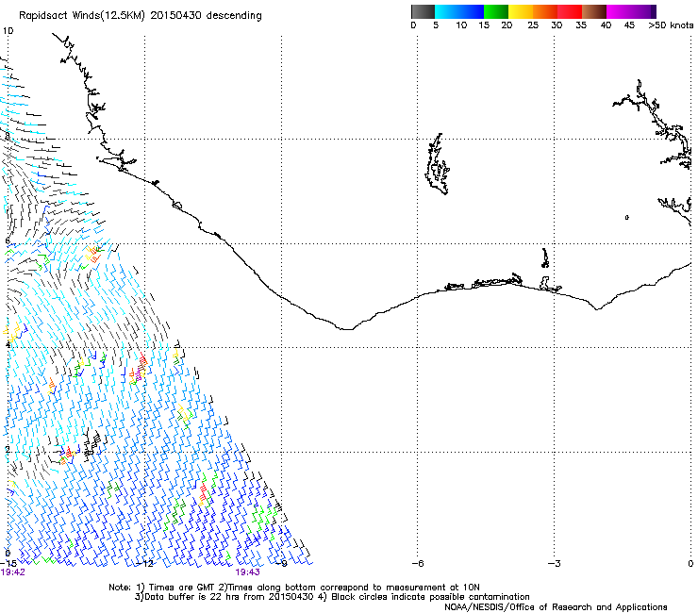Viewport: 698px width, 613px height.
Task: Click the '19:42' time label
Action: click(x=13, y=572)
